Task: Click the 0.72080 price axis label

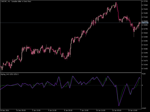Action: [145, 49]
